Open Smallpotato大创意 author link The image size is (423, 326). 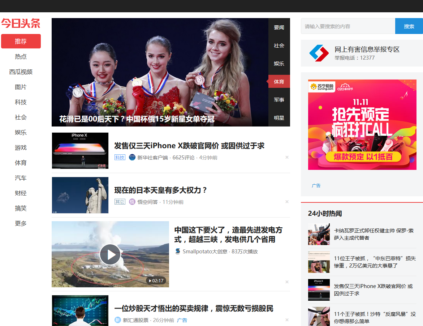coord(205,252)
